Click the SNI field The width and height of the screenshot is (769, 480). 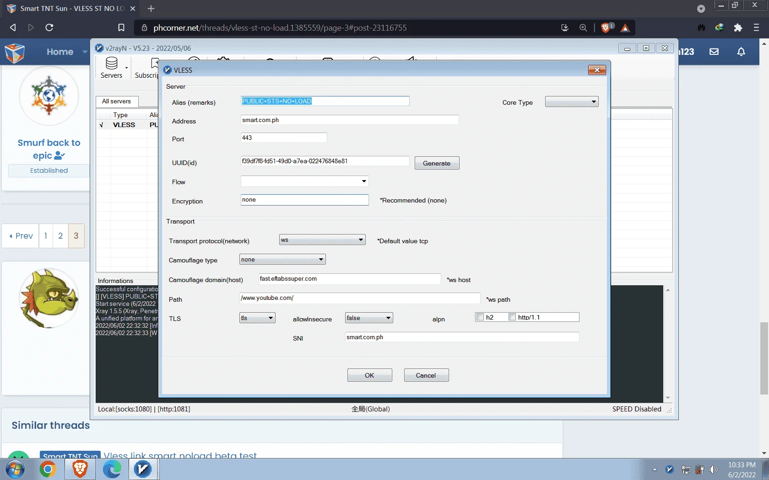click(462, 337)
